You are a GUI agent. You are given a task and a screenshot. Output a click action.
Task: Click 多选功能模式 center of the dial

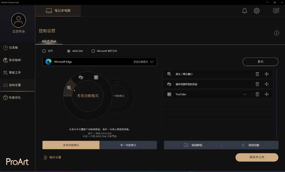click(x=88, y=96)
